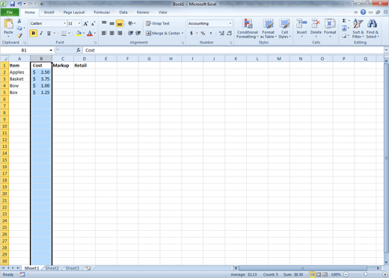Screen dimensions: 389x278
Task: Align text left
Action: click(x=104, y=33)
